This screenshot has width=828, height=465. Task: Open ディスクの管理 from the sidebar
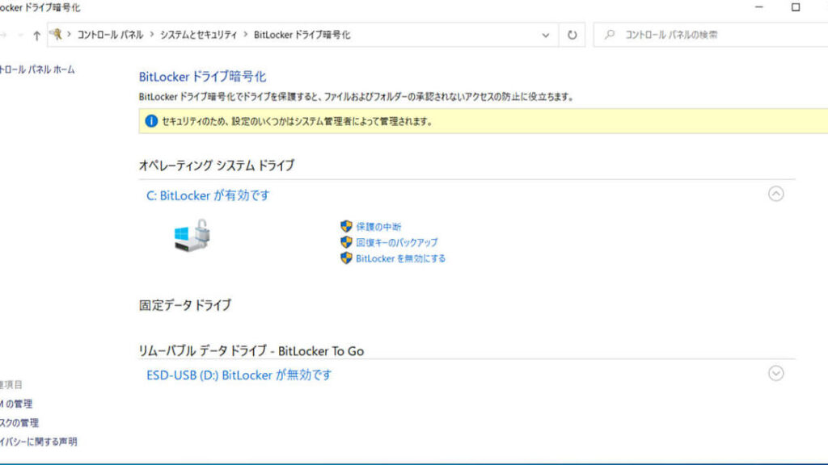(19, 422)
